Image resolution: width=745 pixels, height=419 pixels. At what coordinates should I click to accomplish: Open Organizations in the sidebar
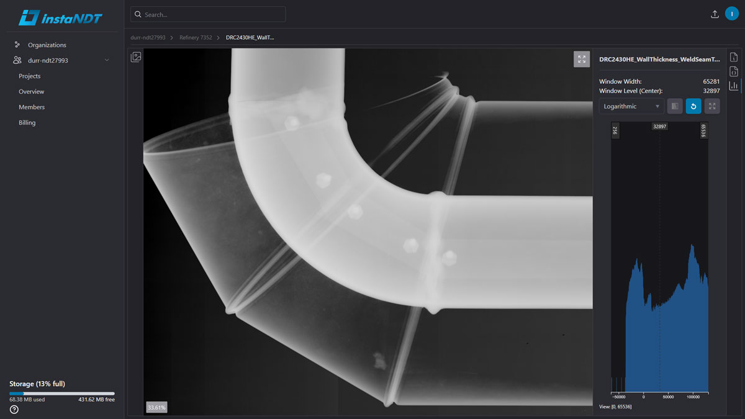click(x=47, y=45)
